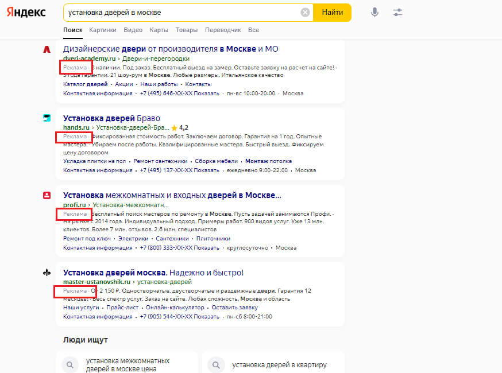This screenshot has height=373, width=502.
Task: Click the Найти search button
Action: (333, 13)
